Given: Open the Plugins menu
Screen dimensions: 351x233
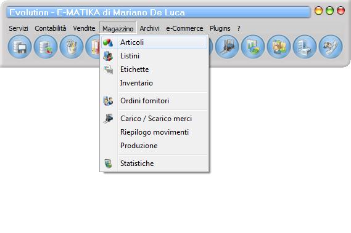Looking at the screenshot, I should pos(220,28).
